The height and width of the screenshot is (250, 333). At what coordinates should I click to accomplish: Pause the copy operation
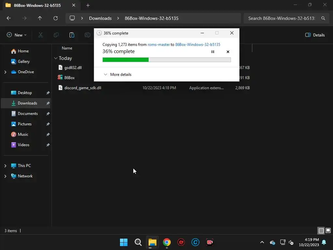[x=213, y=52]
